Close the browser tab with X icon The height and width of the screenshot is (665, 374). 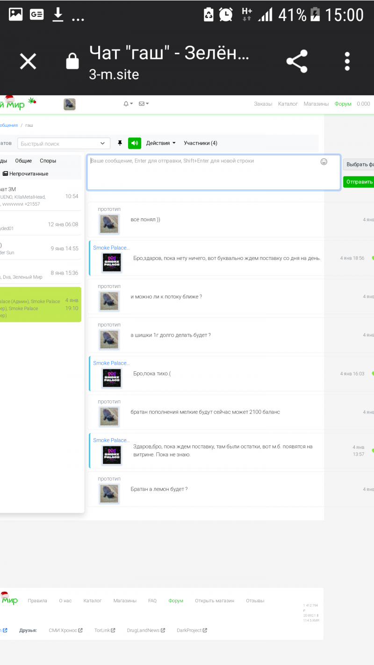pos(28,61)
